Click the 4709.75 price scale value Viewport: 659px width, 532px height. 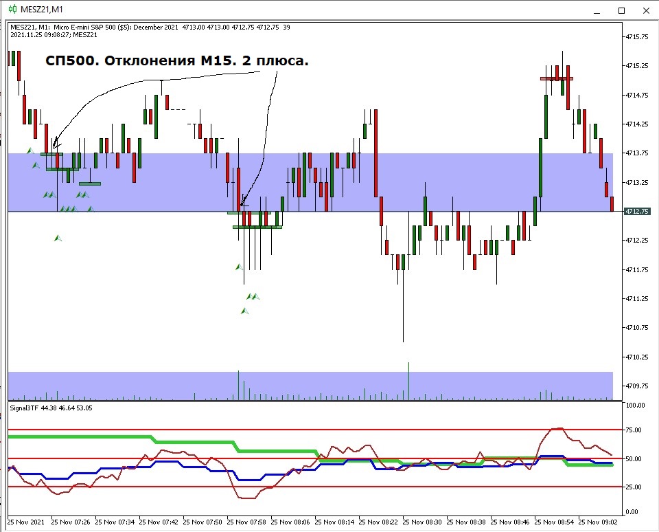click(x=637, y=386)
